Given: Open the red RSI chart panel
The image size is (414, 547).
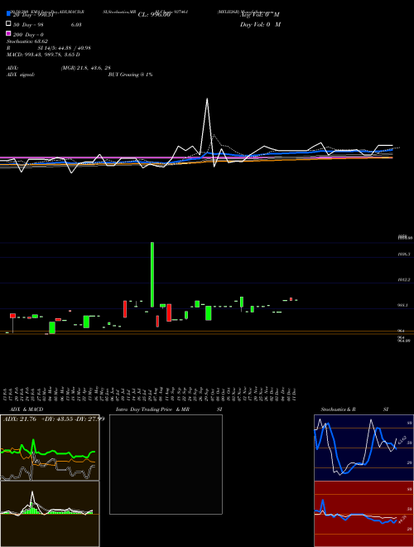Looking at the screenshot, I should coord(363,514).
